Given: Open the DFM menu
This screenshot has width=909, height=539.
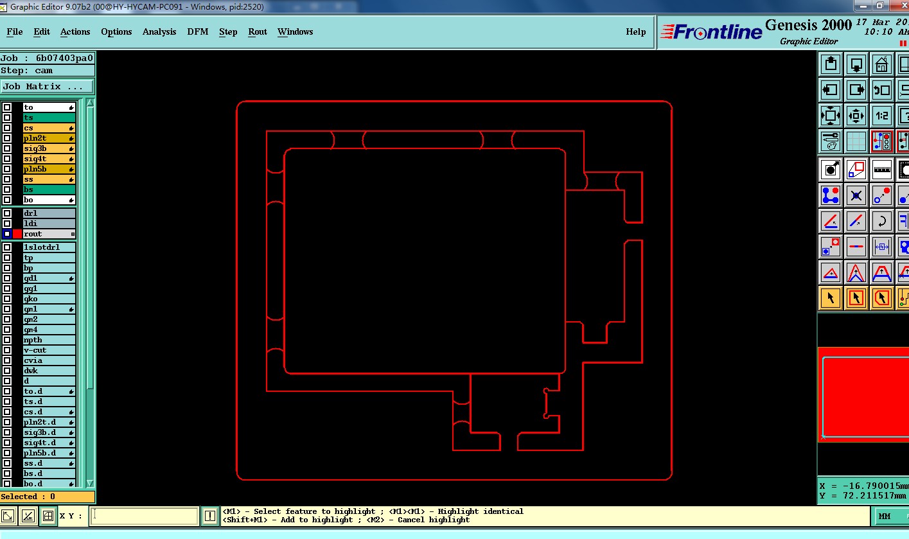Looking at the screenshot, I should point(198,31).
